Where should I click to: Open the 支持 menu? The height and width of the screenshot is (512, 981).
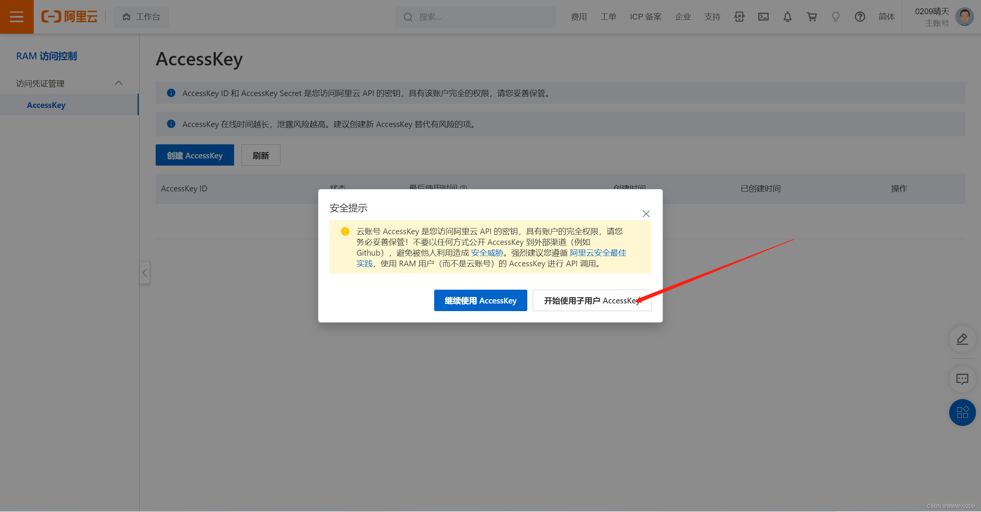click(x=712, y=17)
